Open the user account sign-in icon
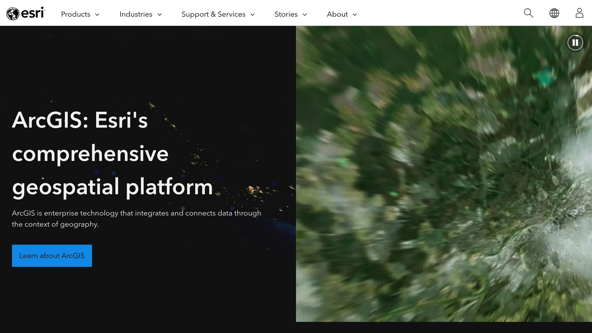592x333 pixels. point(579,13)
